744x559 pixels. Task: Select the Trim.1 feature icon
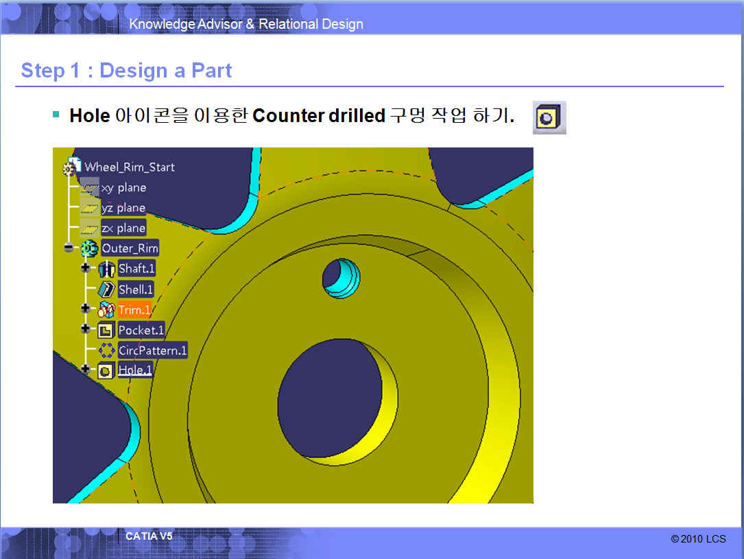tap(107, 309)
